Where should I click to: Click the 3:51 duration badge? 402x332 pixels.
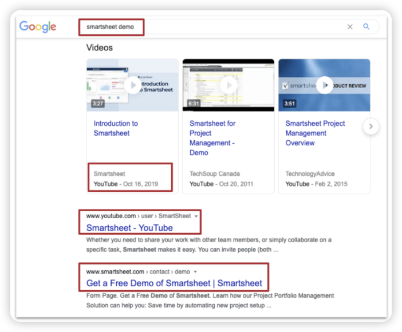pos(290,104)
